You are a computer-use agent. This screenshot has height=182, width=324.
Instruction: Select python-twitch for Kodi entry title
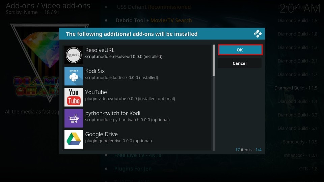point(113,113)
